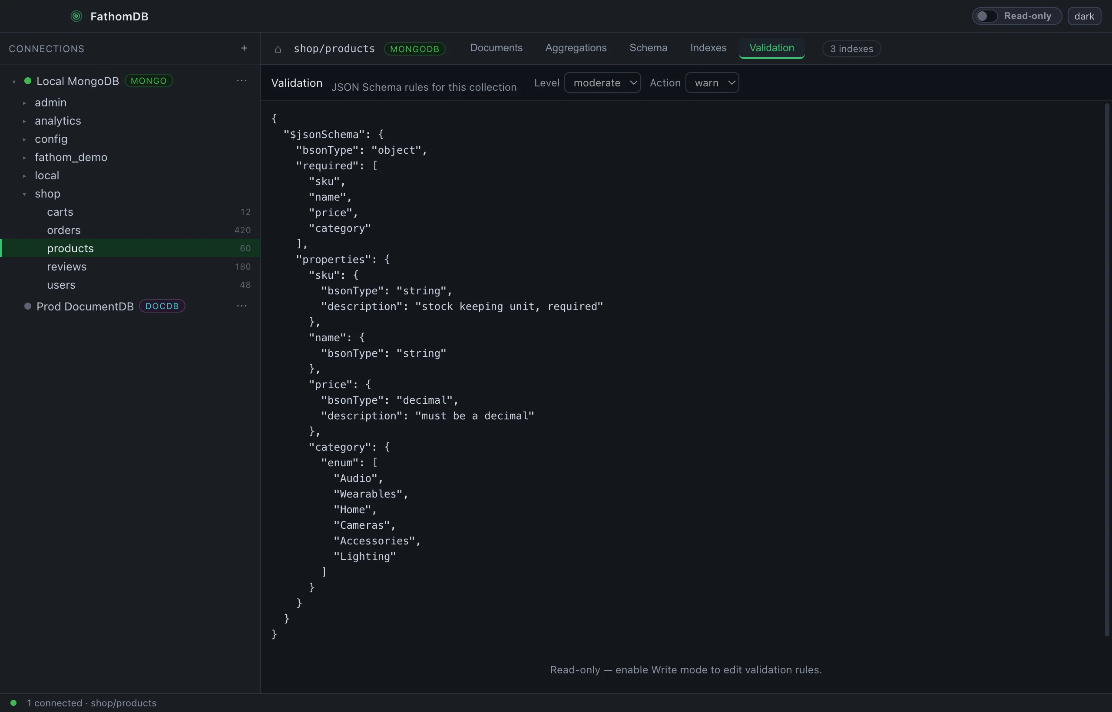The height and width of the screenshot is (712, 1112).
Task: Switch theme using the dark button
Action: pyautogui.click(x=1084, y=16)
